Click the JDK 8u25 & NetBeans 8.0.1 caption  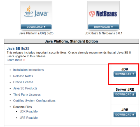point(104,33)
